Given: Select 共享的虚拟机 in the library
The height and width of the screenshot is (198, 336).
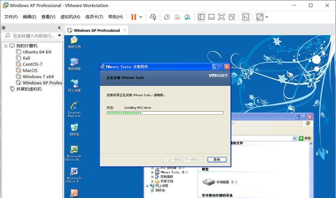Looking at the screenshot, I should click(x=26, y=89).
